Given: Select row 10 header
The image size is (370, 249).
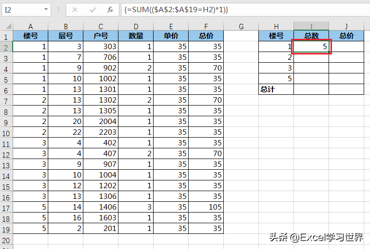Looking at the screenshot, I should pyautogui.click(x=6, y=133).
